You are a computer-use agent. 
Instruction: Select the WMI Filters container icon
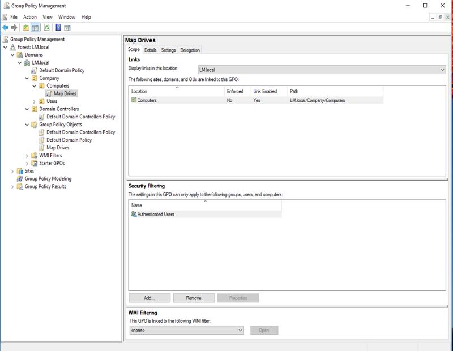click(34, 155)
